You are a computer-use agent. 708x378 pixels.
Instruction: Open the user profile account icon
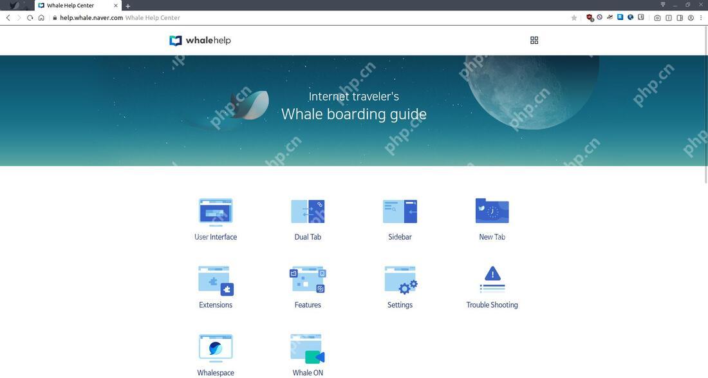[x=691, y=17]
